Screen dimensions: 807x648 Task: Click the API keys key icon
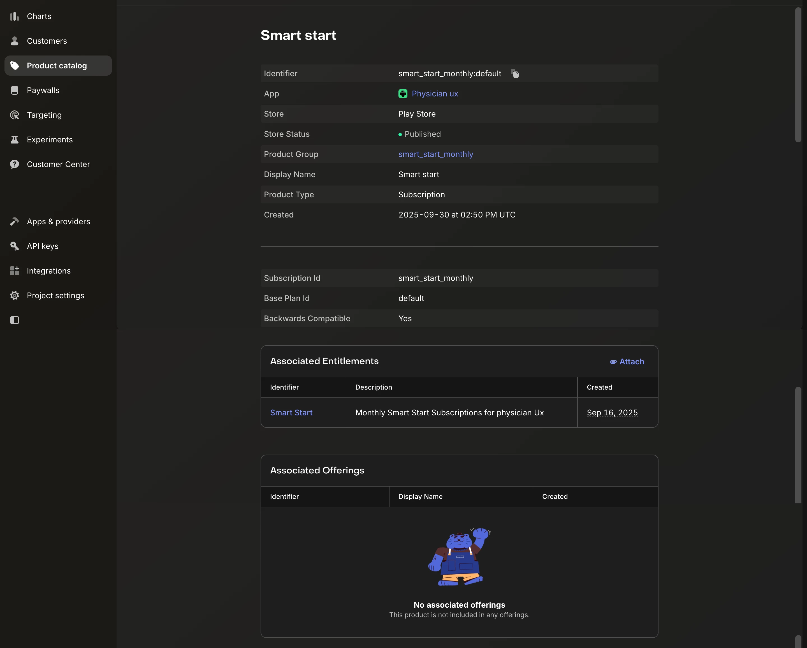coord(14,246)
